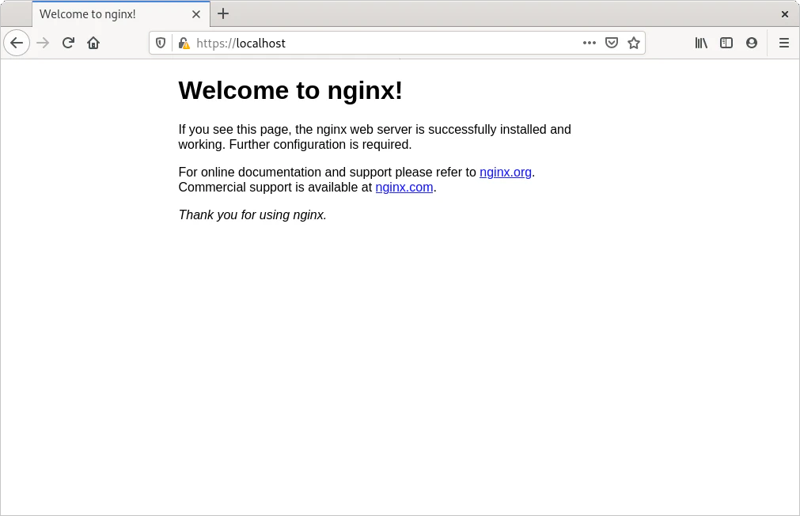View connection security lock warning
The width and height of the screenshot is (800, 516).
click(184, 43)
